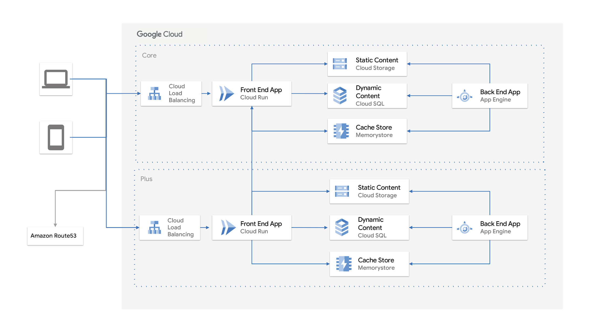Click Cloud Run subtitle in Core
Screen dimensions: 594x334
tap(254, 98)
